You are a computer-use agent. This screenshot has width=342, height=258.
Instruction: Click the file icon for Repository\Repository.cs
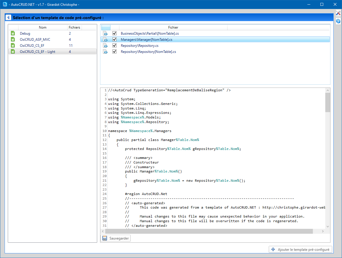pos(106,46)
